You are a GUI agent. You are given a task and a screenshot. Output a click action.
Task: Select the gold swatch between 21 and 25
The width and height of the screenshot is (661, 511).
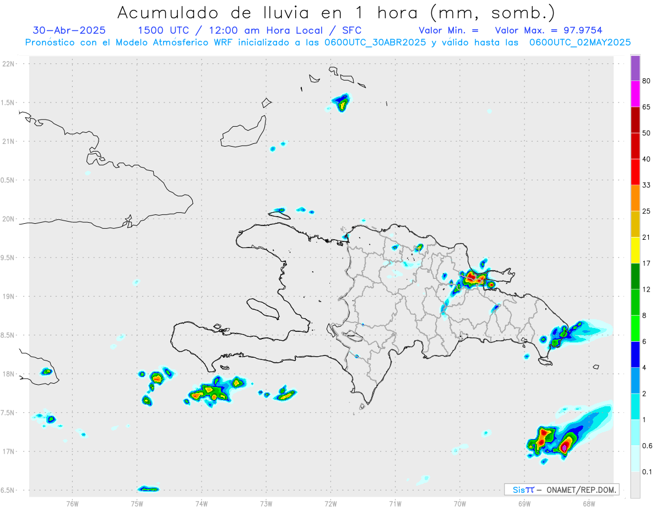[635, 224]
